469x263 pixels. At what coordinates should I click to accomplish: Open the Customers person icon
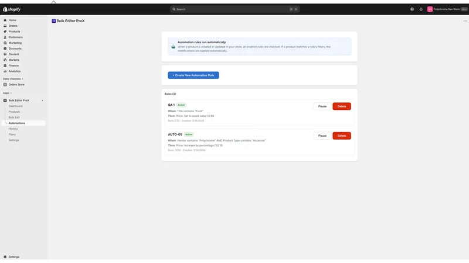5,37
